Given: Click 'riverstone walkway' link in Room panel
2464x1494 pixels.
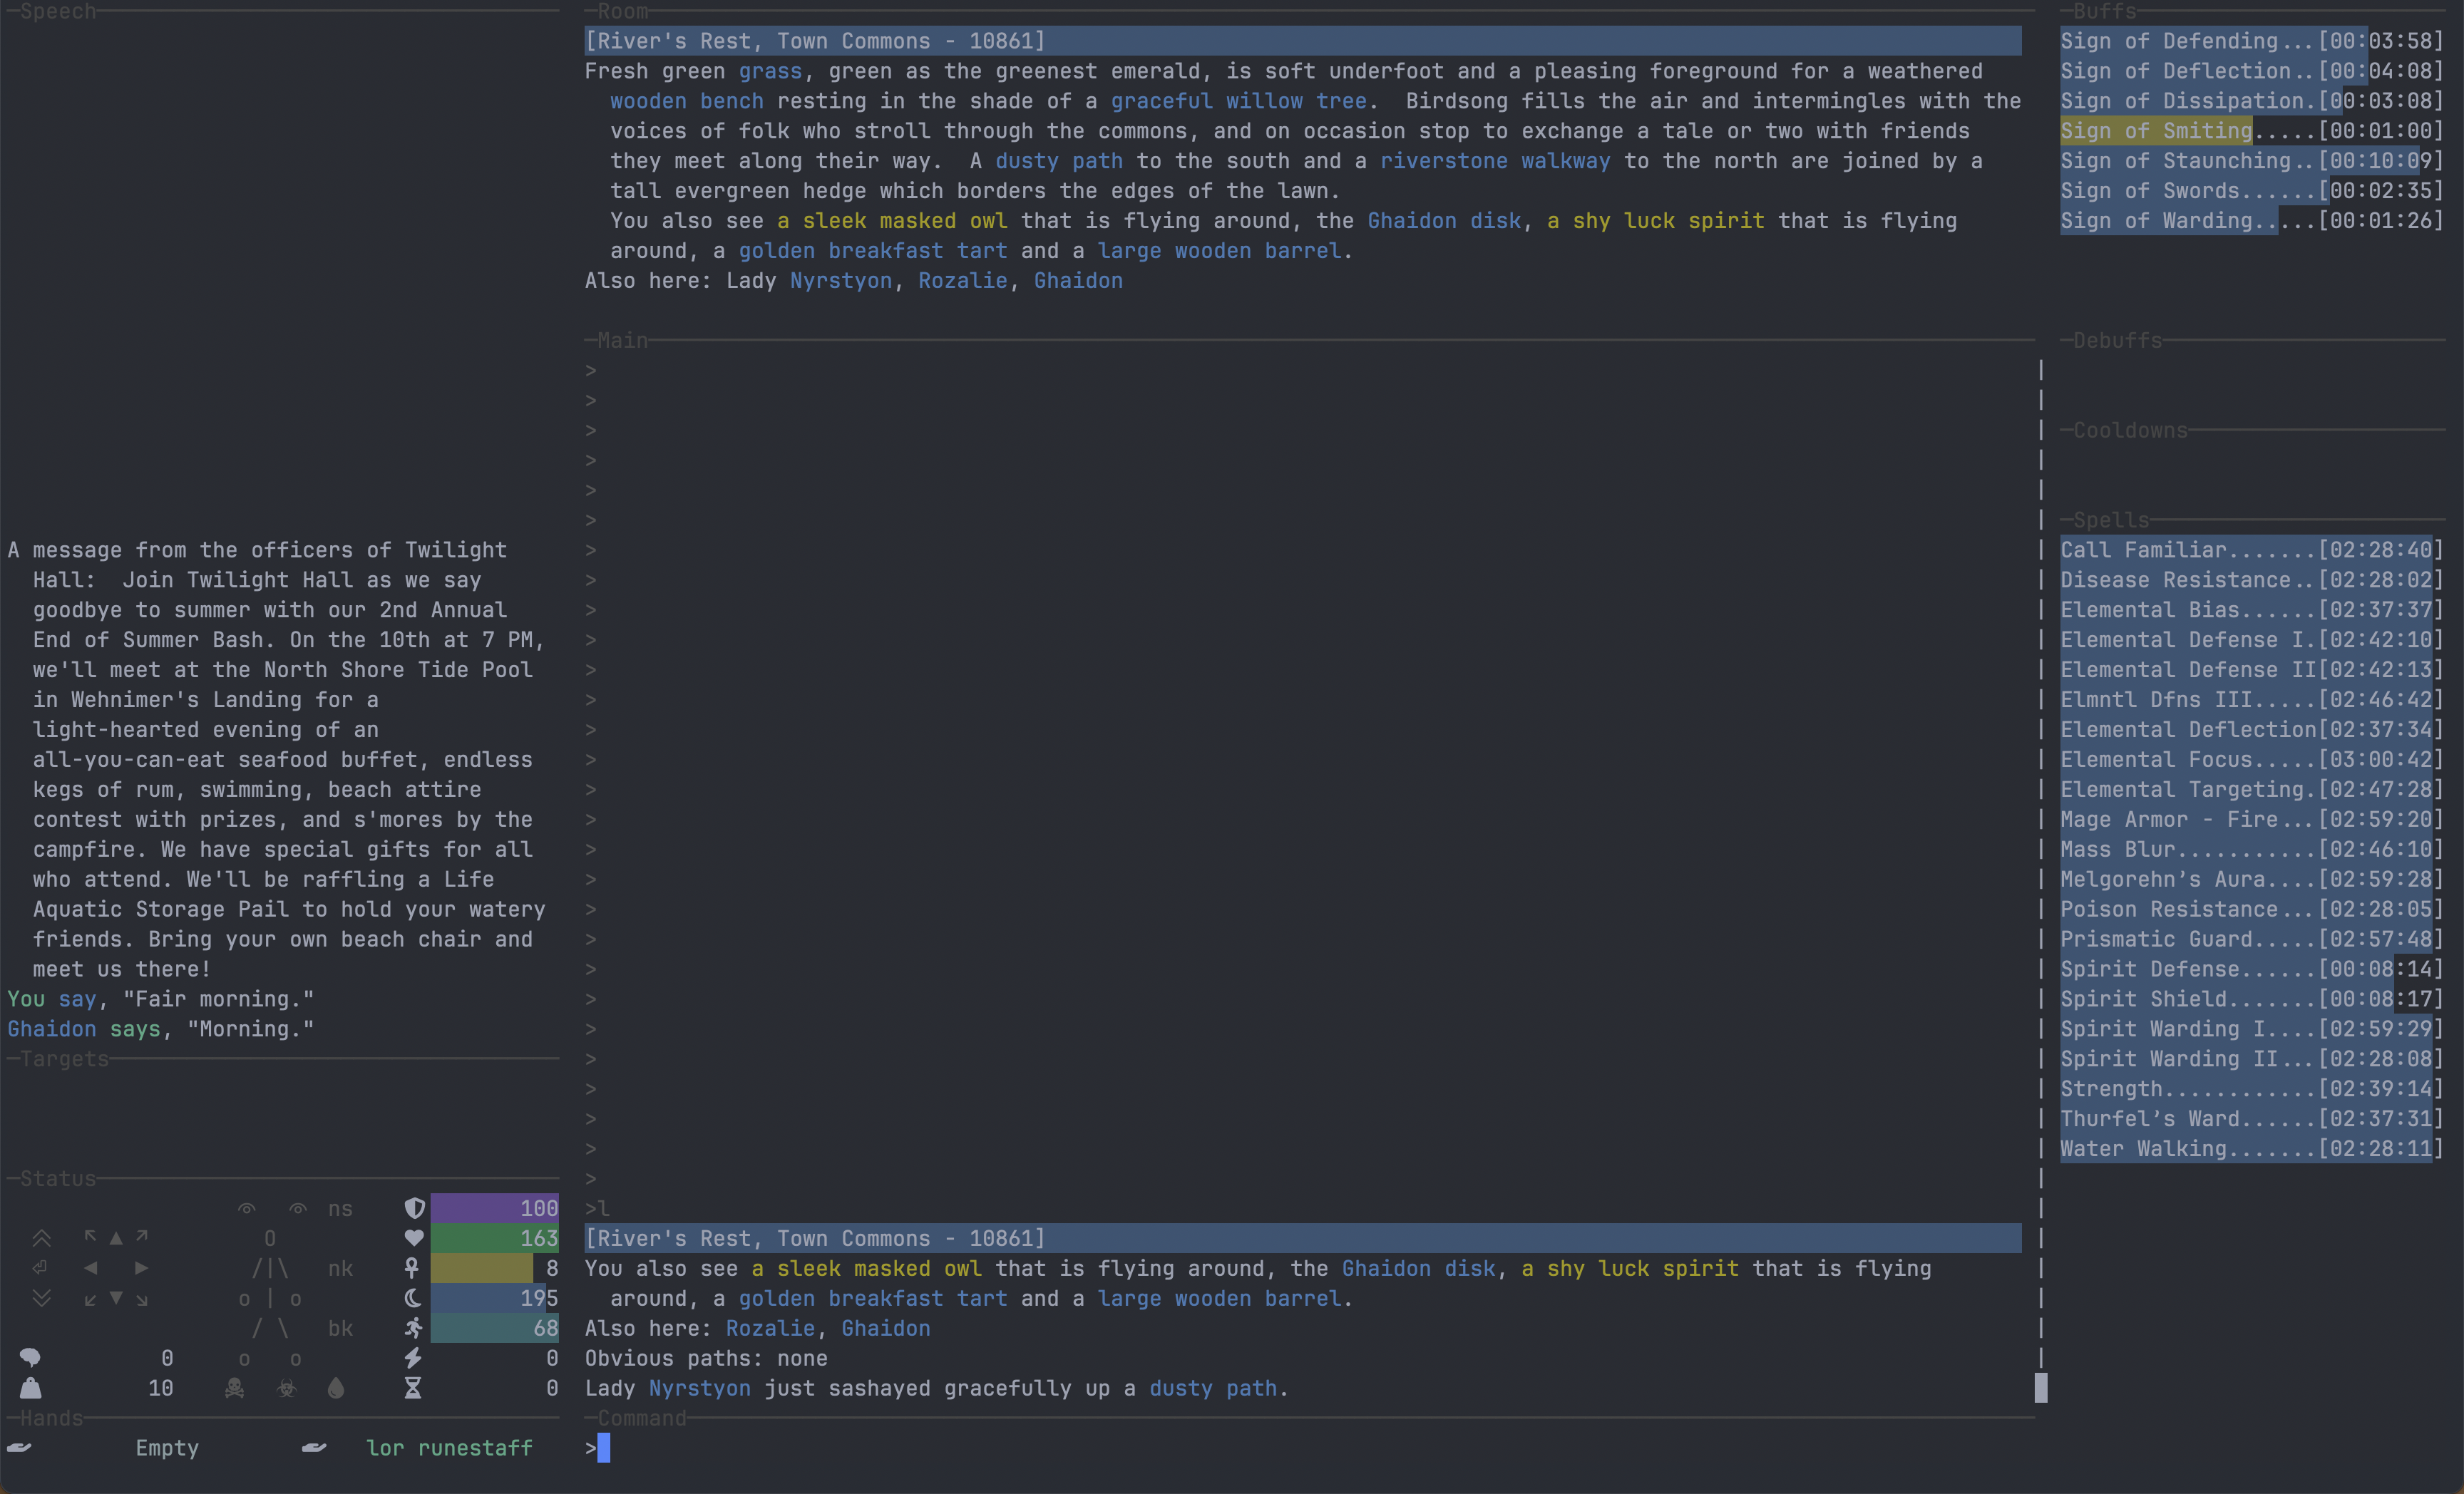Looking at the screenshot, I should (1495, 161).
